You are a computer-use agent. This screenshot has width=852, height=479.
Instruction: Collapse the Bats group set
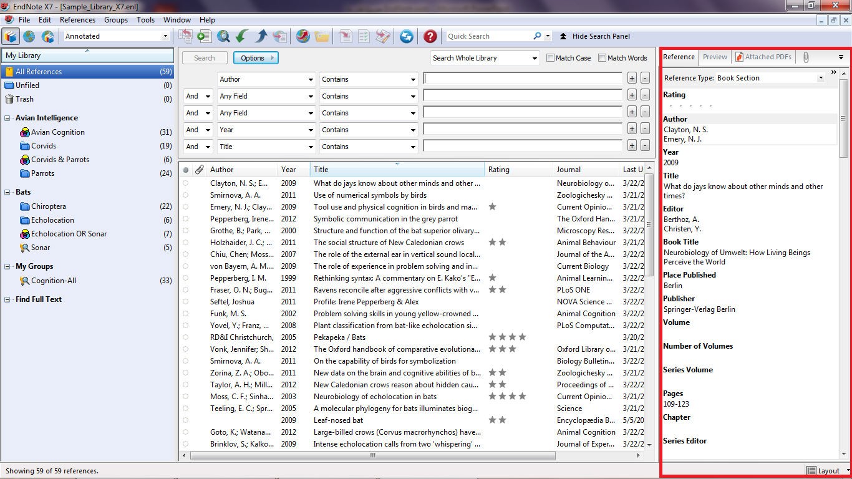(x=7, y=192)
